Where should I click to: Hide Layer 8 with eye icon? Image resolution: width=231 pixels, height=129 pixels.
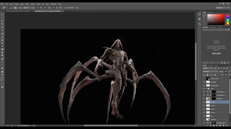coord(204,105)
